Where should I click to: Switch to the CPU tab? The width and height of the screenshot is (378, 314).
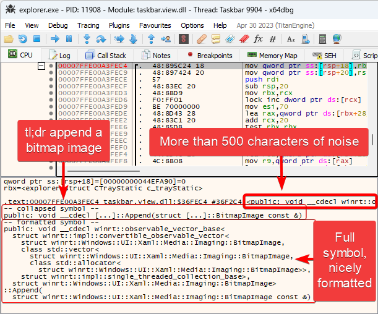click(x=20, y=55)
